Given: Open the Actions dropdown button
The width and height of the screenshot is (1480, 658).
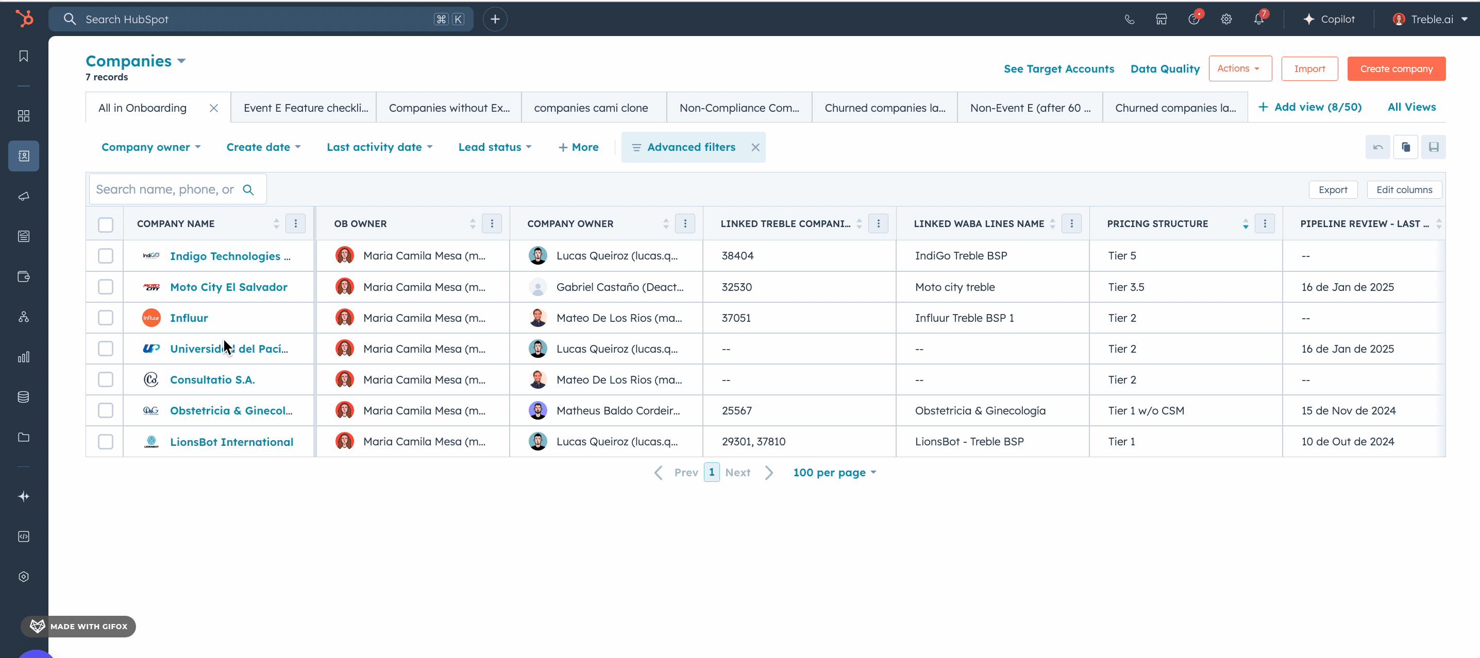Looking at the screenshot, I should (x=1239, y=68).
